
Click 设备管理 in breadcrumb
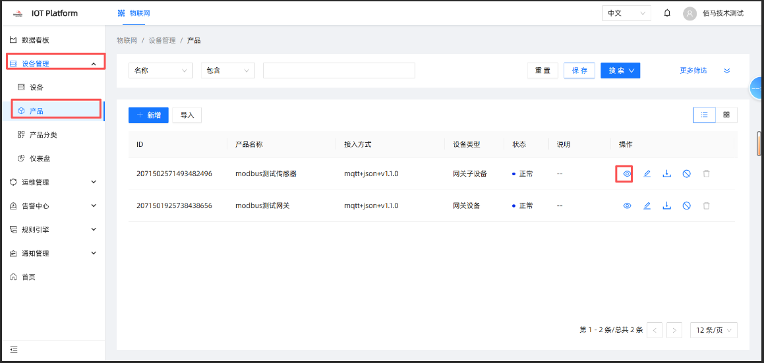click(x=162, y=40)
